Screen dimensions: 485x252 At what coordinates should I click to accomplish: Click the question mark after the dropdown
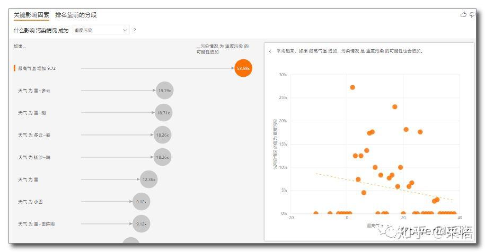tap(135, 30)
